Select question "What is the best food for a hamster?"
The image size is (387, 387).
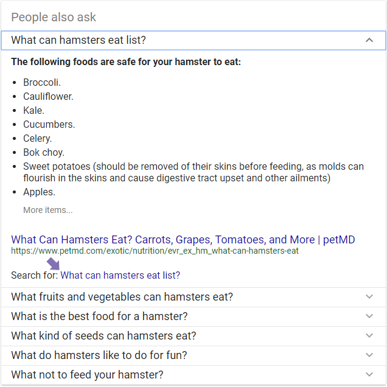tap(99, 316)
